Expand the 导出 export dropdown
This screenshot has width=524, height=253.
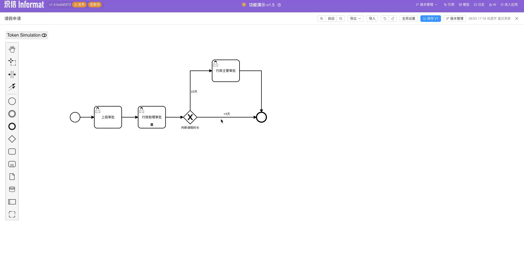[x=355, y=19]
